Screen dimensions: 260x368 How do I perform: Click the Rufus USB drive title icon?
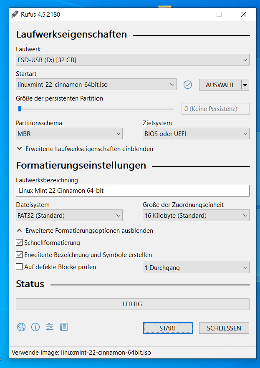click(15, 14)
